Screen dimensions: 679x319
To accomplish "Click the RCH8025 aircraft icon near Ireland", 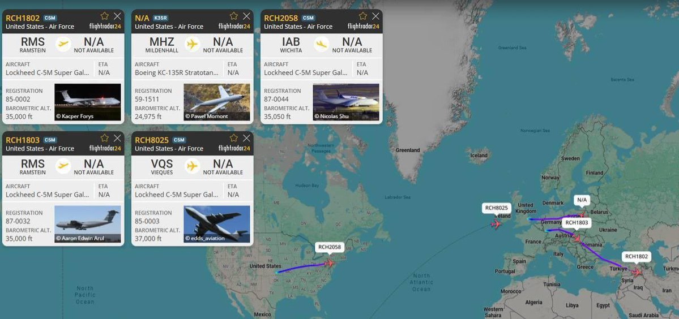I will pos(496,224).
